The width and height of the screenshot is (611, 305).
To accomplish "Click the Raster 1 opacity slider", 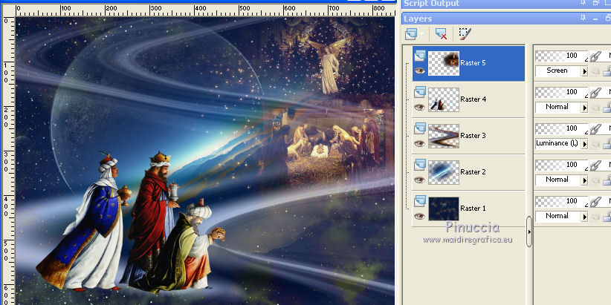I will point(561,202).
